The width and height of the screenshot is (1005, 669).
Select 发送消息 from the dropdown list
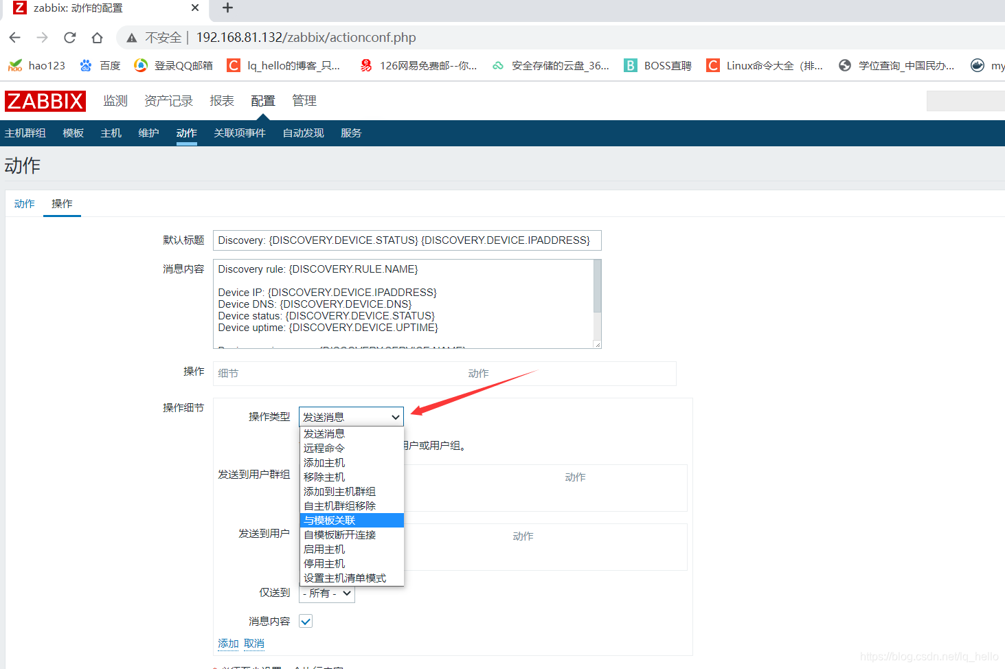[352, 433]
